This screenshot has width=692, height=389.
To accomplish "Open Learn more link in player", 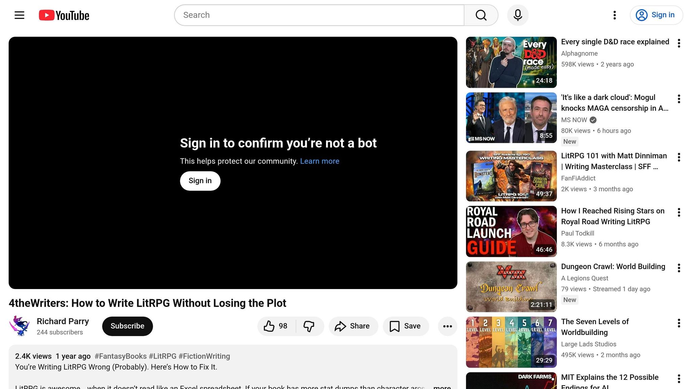I will point(320,161).
